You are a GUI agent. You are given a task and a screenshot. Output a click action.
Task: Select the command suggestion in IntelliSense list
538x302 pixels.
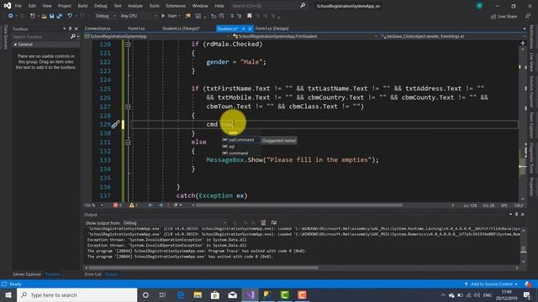pyautogui.click(x=238, y=153)
